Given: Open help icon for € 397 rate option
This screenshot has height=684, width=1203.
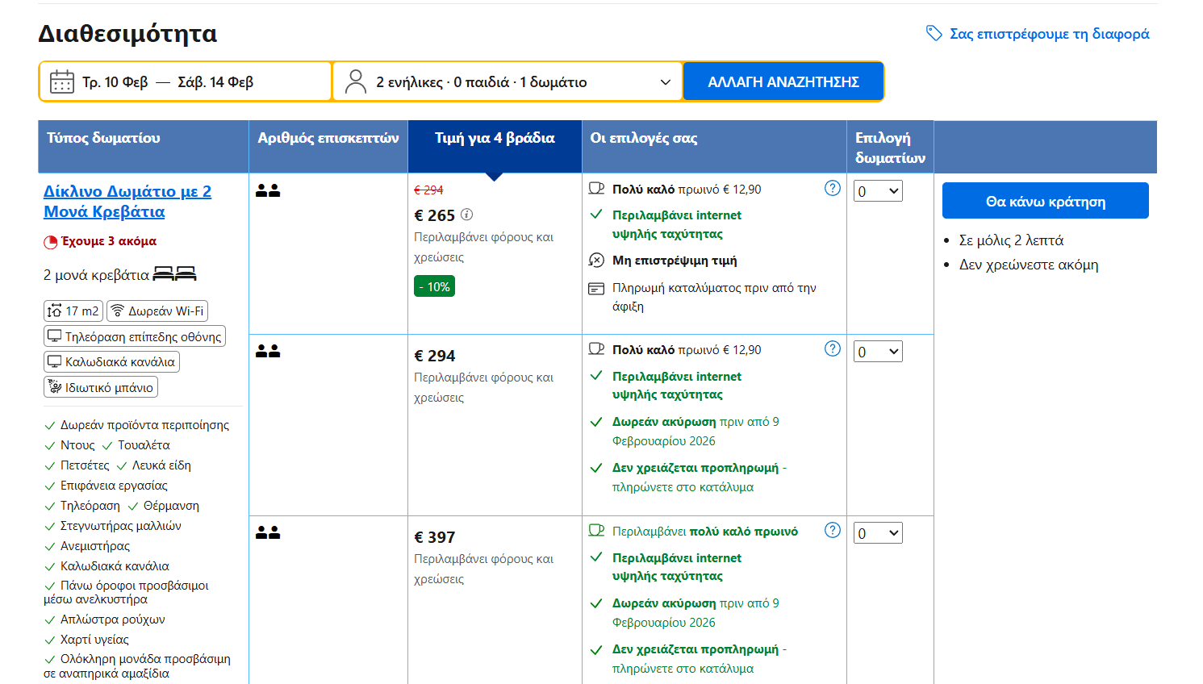Looking at the screenshot, I should tap(833, 530).
